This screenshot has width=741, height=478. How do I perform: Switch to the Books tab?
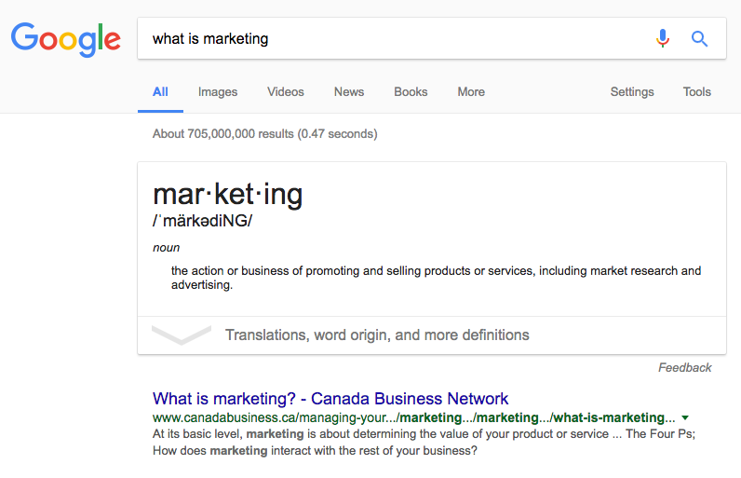(x=411, y=91)
